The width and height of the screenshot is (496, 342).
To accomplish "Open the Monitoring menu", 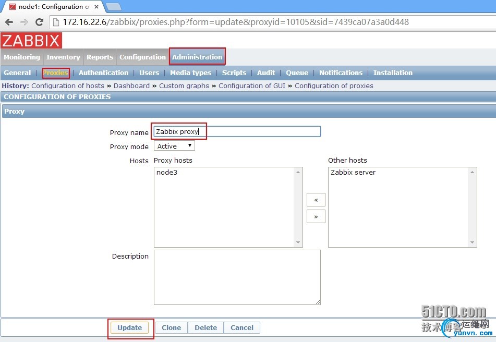I will (x=22, y=57).
